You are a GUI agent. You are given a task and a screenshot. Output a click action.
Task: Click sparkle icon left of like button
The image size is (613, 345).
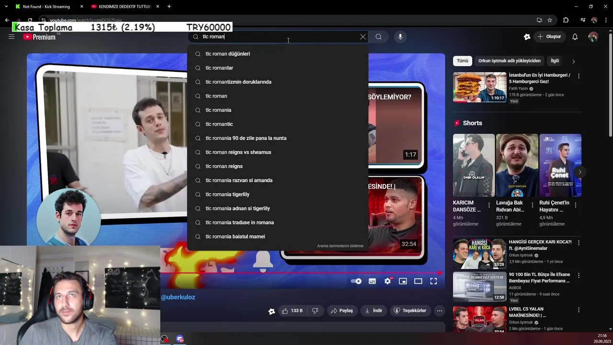tap(272, 311)
